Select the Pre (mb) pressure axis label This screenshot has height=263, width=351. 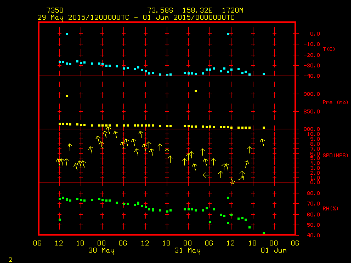331,102
